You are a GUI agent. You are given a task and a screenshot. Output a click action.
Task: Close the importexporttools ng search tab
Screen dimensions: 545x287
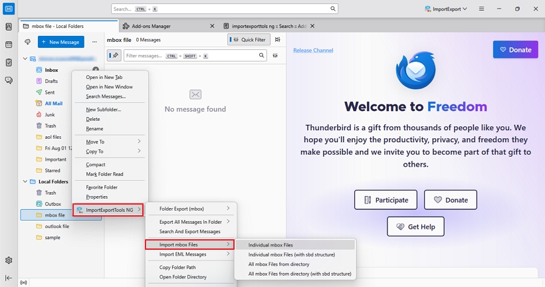[x=312, y=26]
